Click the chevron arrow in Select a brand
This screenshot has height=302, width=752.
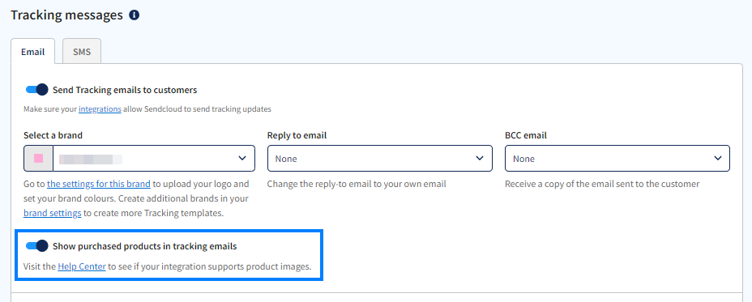tap(242, 158)
